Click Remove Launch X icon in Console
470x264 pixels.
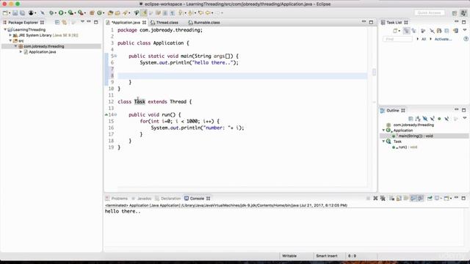[375, 198]
